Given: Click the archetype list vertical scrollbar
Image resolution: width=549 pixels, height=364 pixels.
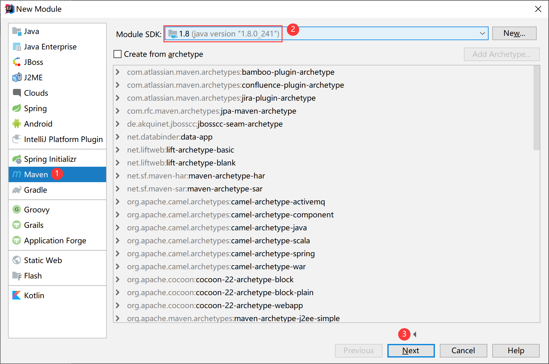Looking at the screenshot, I should pos(537,108).
